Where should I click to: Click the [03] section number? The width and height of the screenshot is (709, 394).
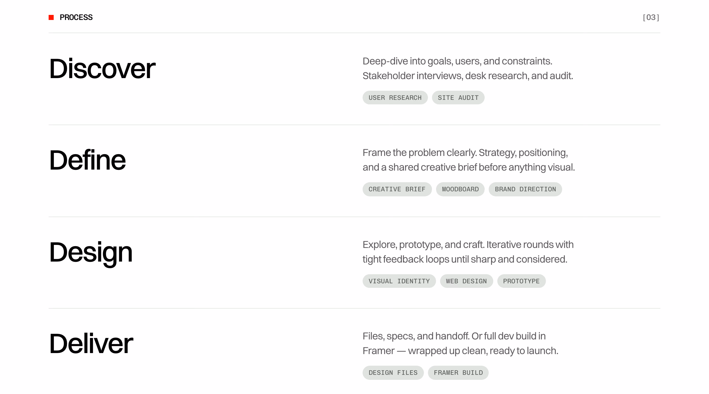651,17
